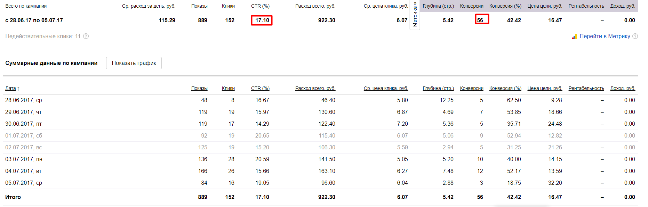The height and width of the screenshot is (207, 648).
Task: Click the Metrika bar-chart icon
Action: click(574, 36)
